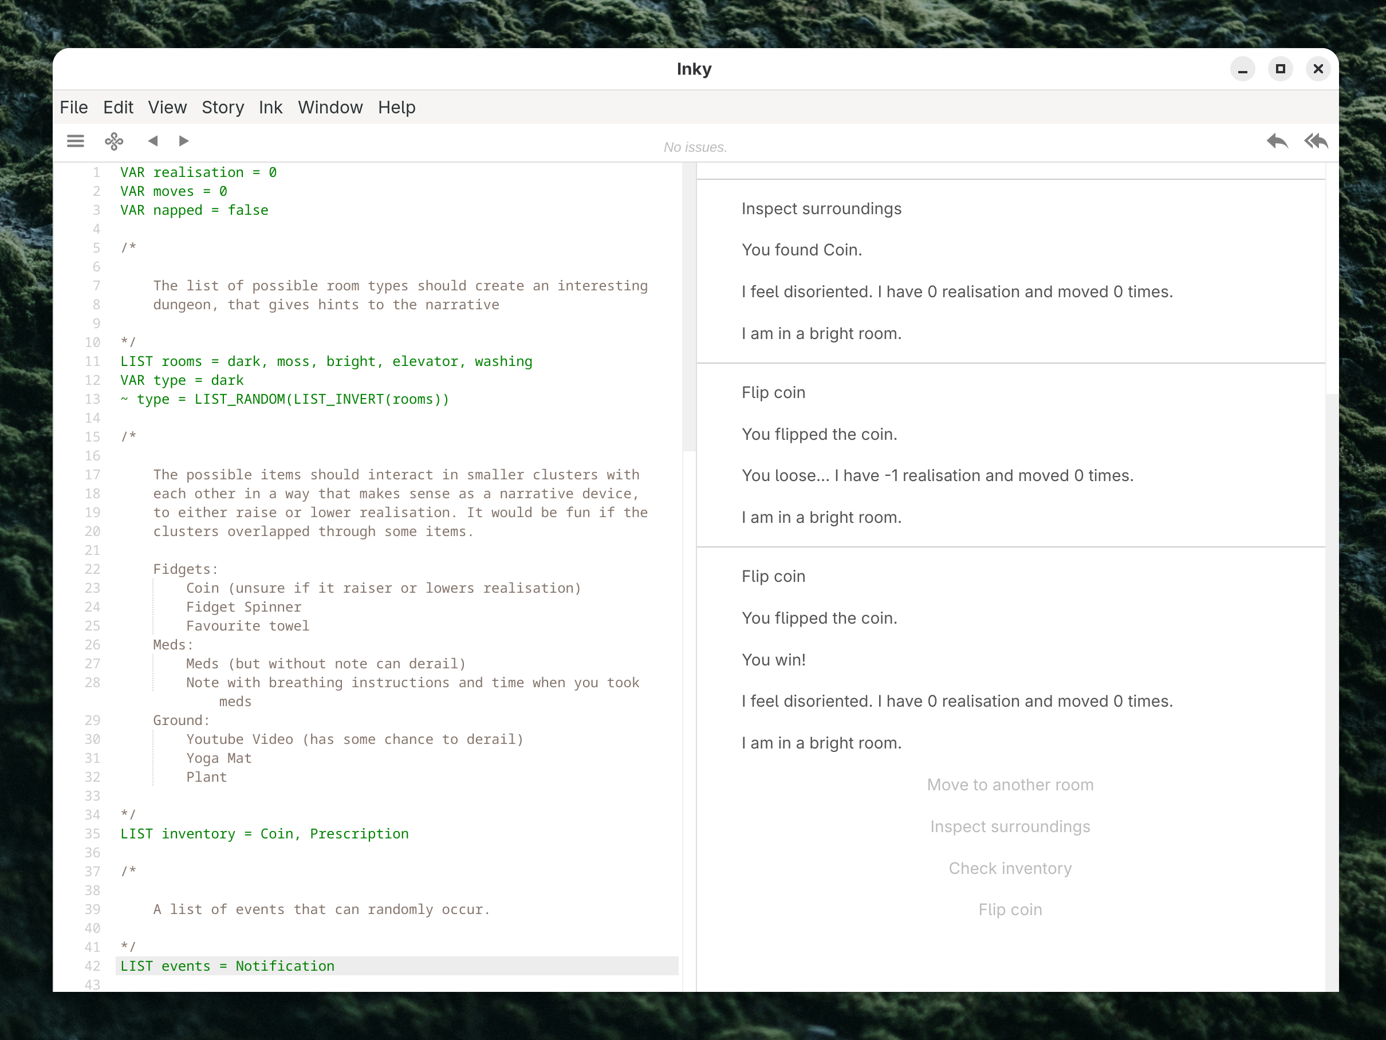The width and height of the screenshot is (1386, 1040).
Task: Click the knot navigation icon
Action: (x=114, y=141)
